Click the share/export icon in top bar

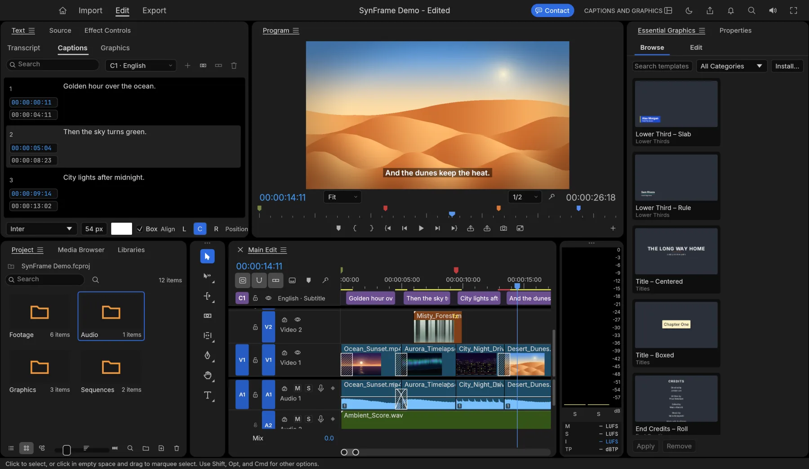(710, 10)
